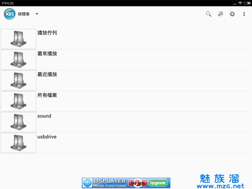Image resolution: width=252 pixels, height=189 pixels.
Task: Expand the 媒體庫 dropdown arrow
Action: click(x=37, y=14)
